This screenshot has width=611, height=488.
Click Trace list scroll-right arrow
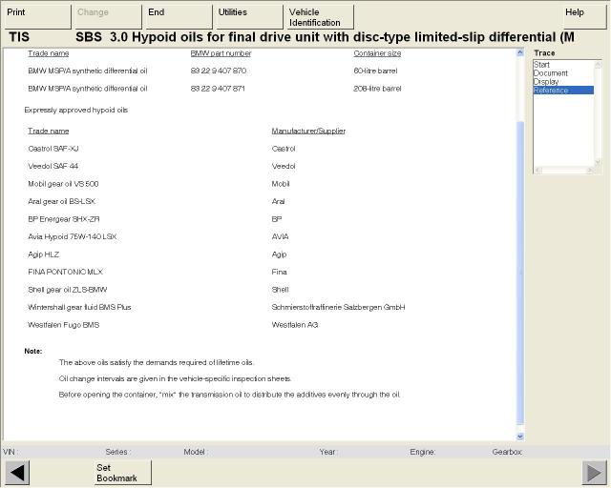tap(591, 170)
